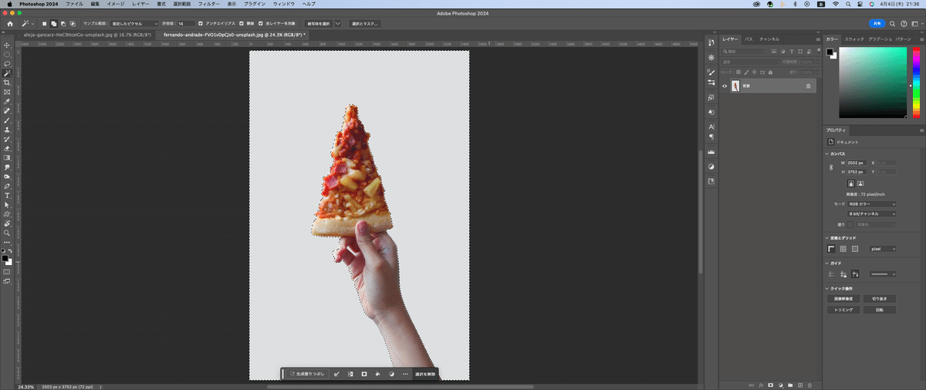Toggle the grid icon in Rulers & Grids

click(x=843, y=249)
